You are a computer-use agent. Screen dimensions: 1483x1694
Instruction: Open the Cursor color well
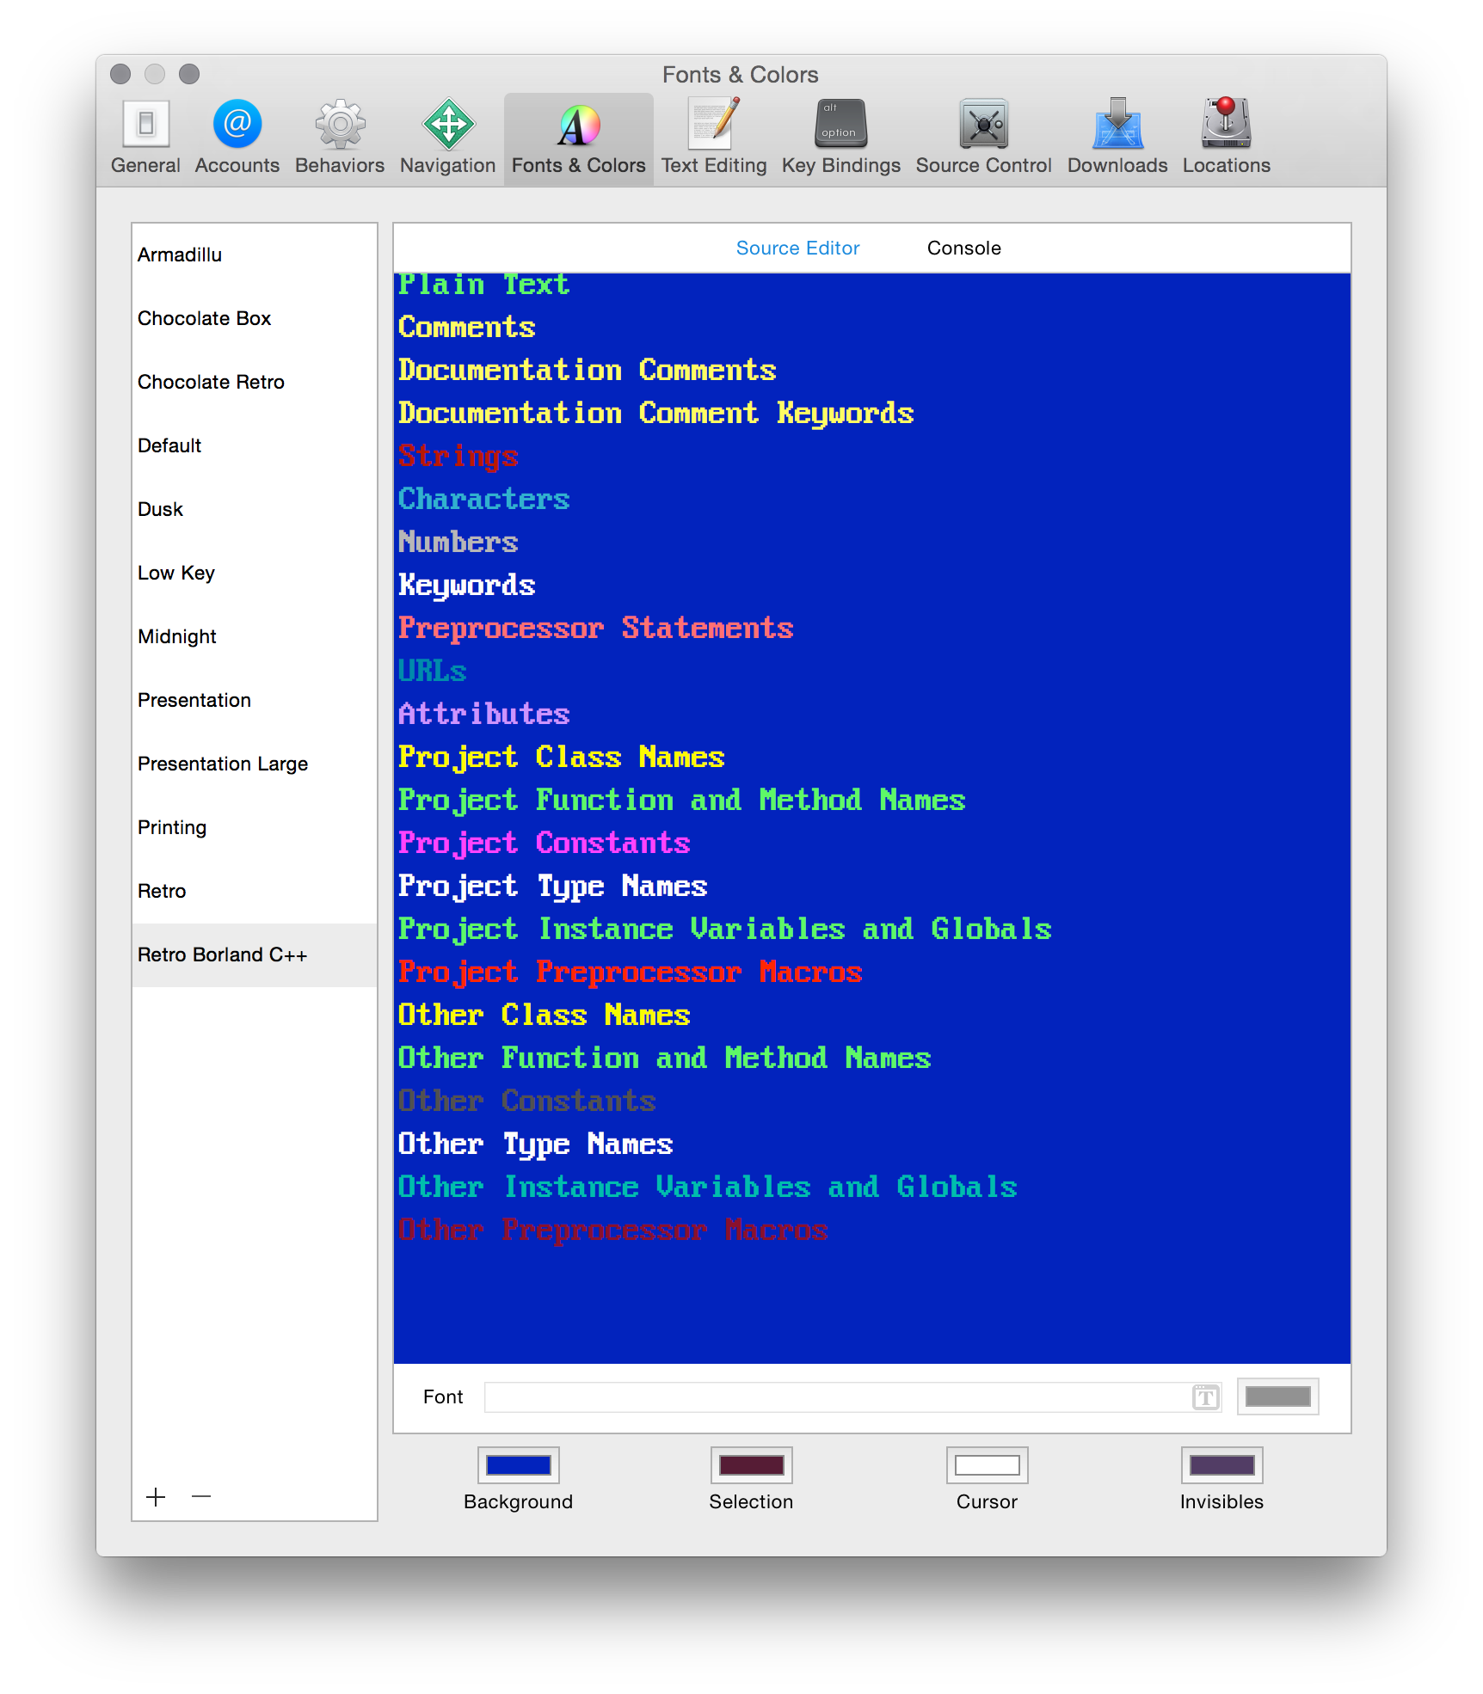pos(987,1465)
